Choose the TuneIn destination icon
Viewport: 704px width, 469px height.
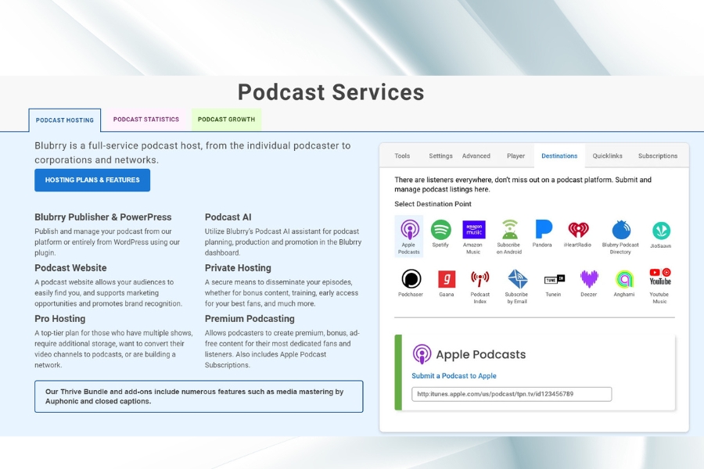[x=554, y=279]
